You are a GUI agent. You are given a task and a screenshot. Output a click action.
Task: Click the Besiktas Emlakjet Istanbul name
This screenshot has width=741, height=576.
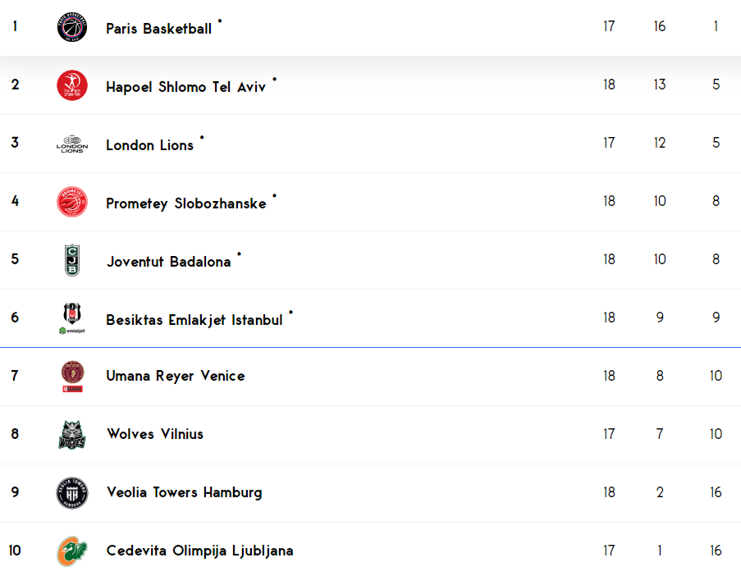pyautogui.click(x=194, y=320)
